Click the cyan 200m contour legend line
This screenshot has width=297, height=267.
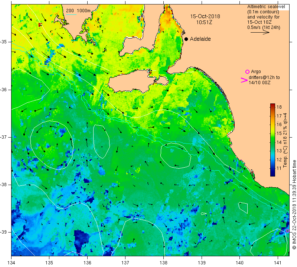(x=71, y=14)
